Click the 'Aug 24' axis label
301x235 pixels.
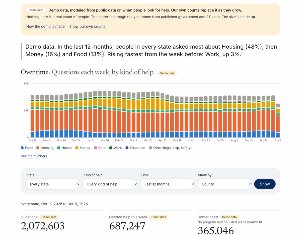pos(249,140)
